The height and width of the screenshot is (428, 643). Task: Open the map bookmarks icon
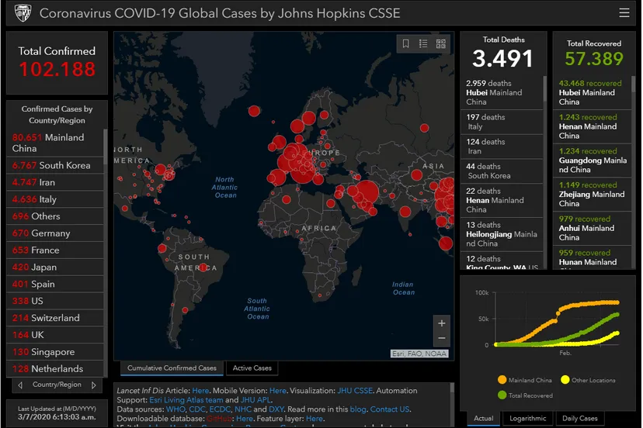[x=405, y=44]
